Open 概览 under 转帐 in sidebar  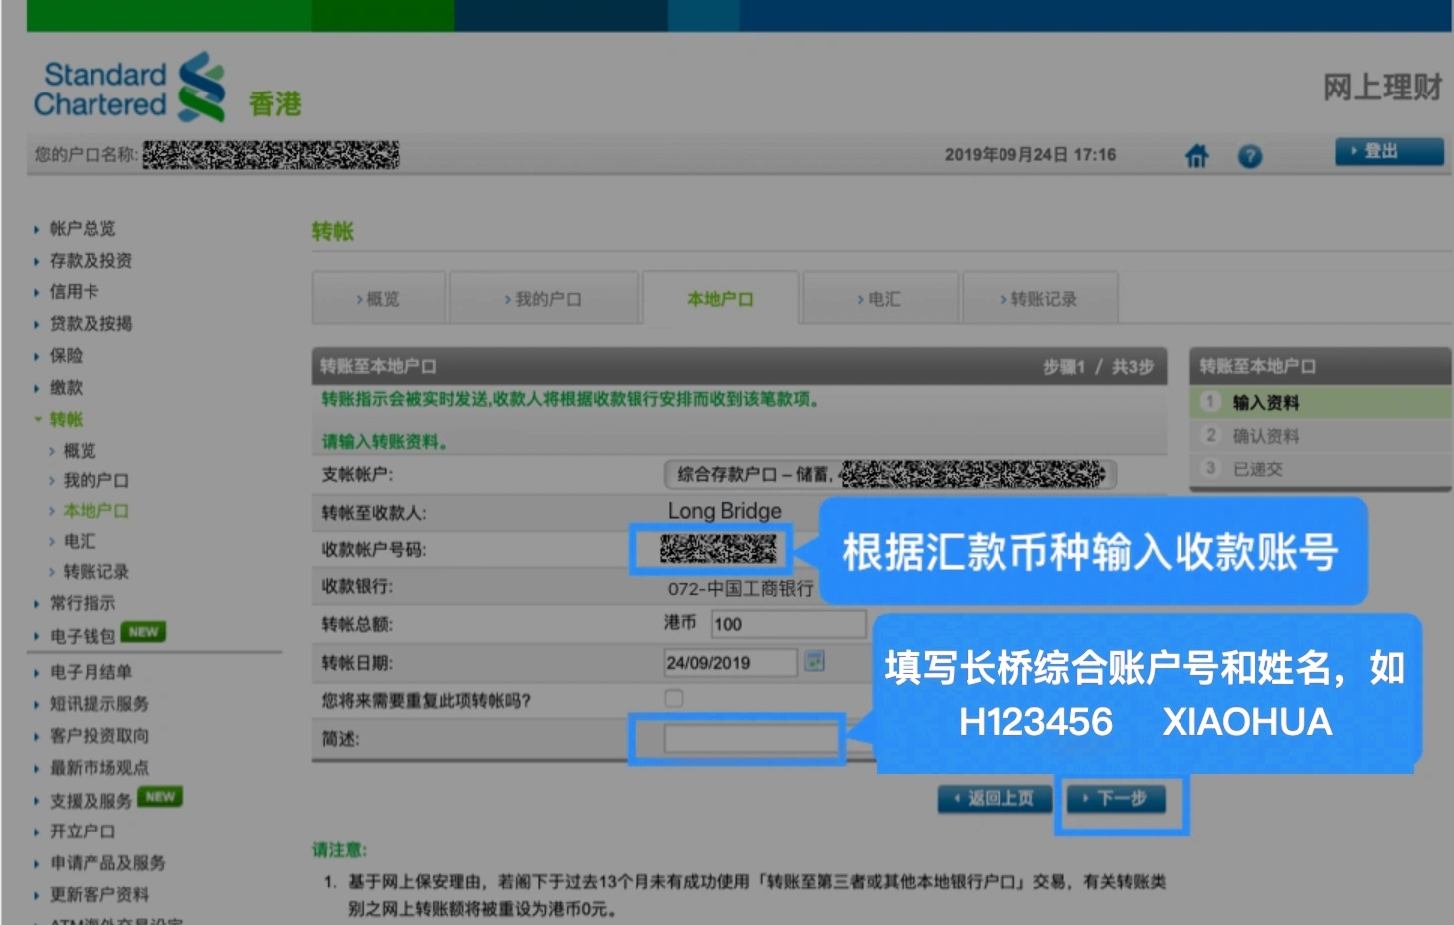[x=79, y=450]
